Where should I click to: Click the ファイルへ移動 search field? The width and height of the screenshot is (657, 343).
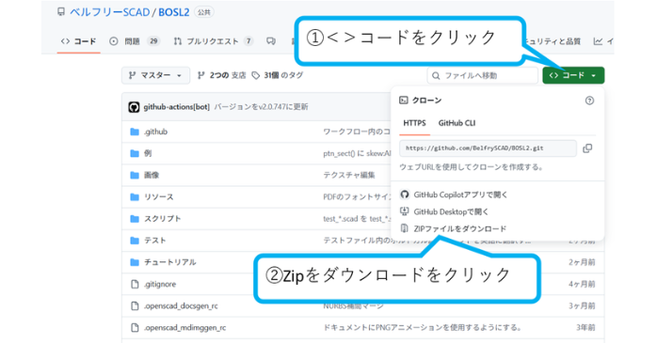(x=482, y=76)
